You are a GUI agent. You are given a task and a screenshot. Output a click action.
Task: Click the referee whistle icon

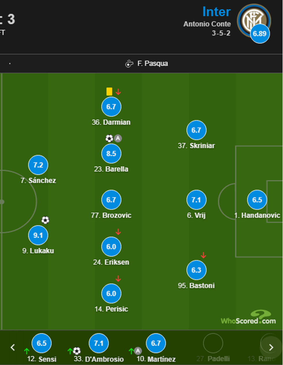pos(129,63)
